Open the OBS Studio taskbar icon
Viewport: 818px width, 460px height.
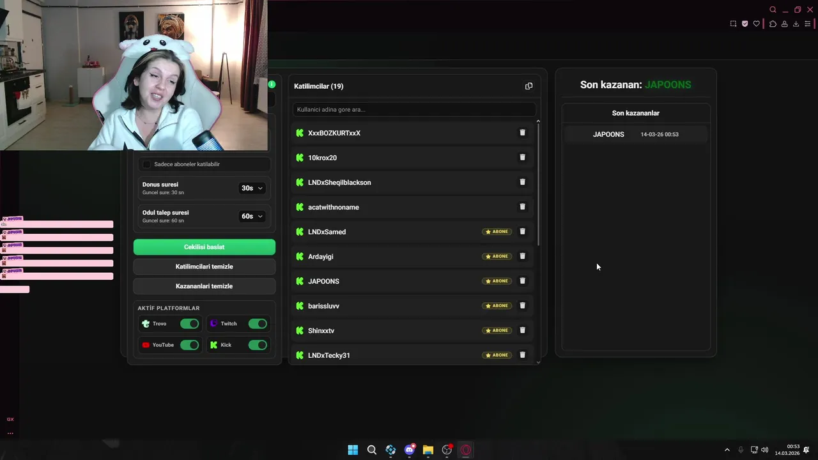pyautogui.click(x=447, y=450)
